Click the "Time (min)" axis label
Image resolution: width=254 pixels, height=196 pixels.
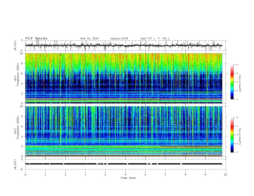tap(128, 178)
